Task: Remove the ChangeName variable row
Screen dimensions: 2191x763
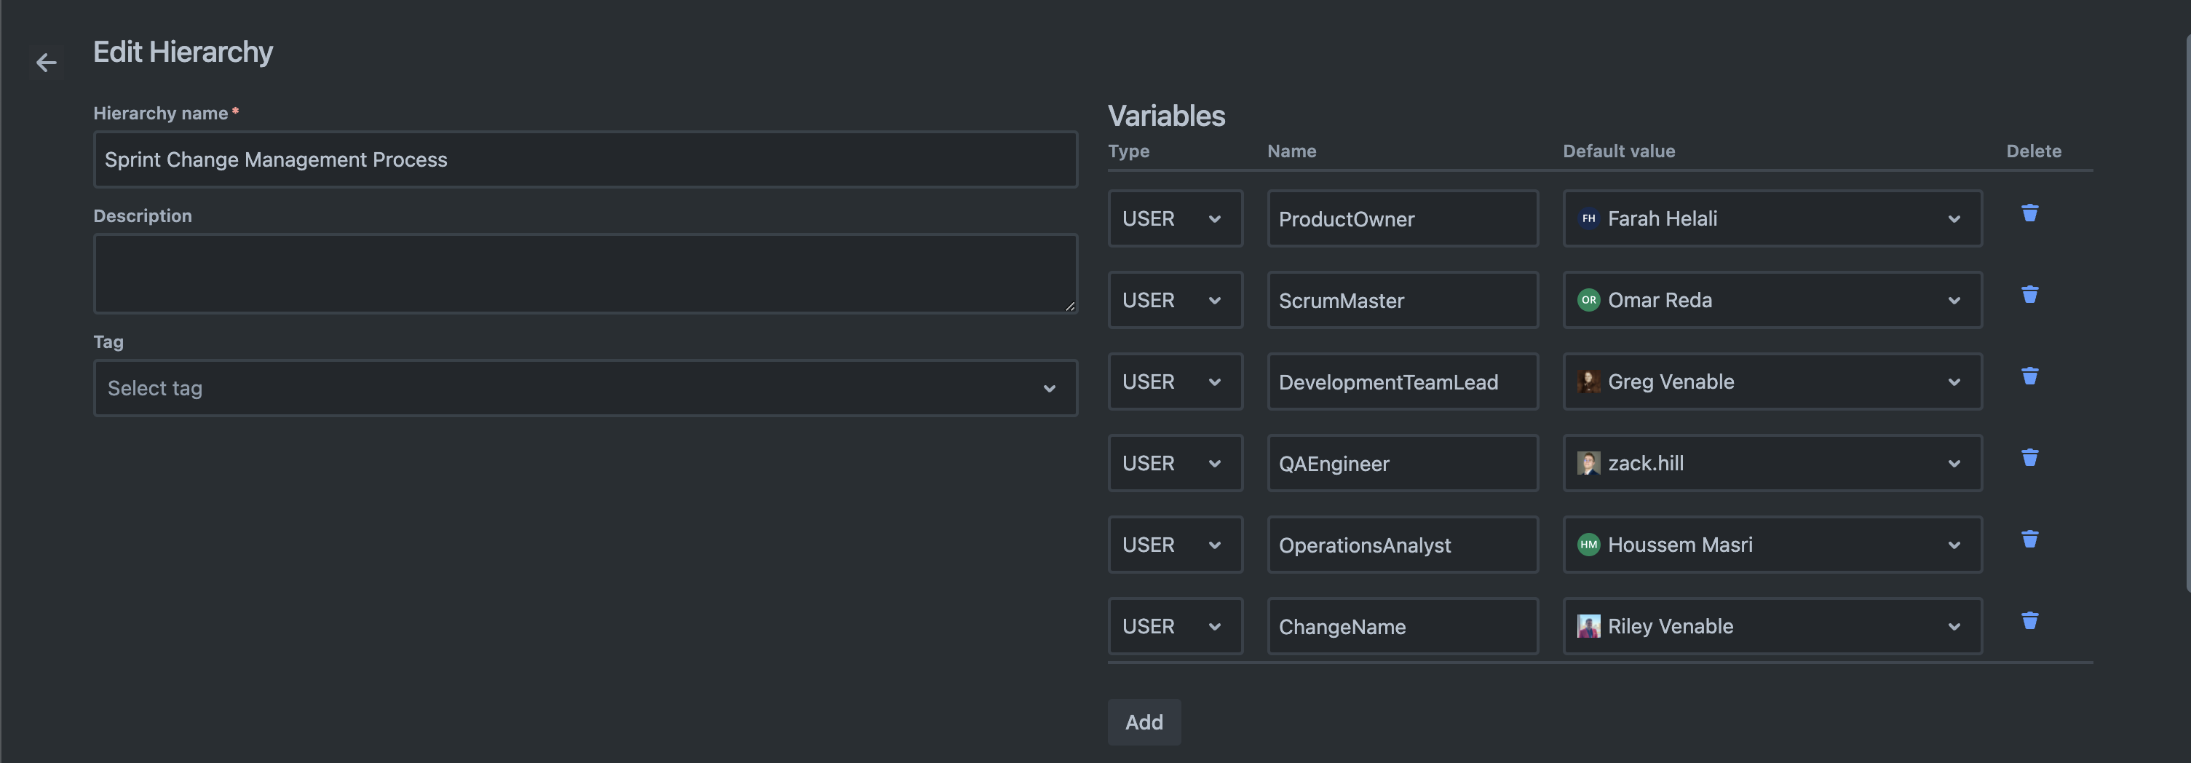Action: pyautogui.click(x=2029, y=621)
